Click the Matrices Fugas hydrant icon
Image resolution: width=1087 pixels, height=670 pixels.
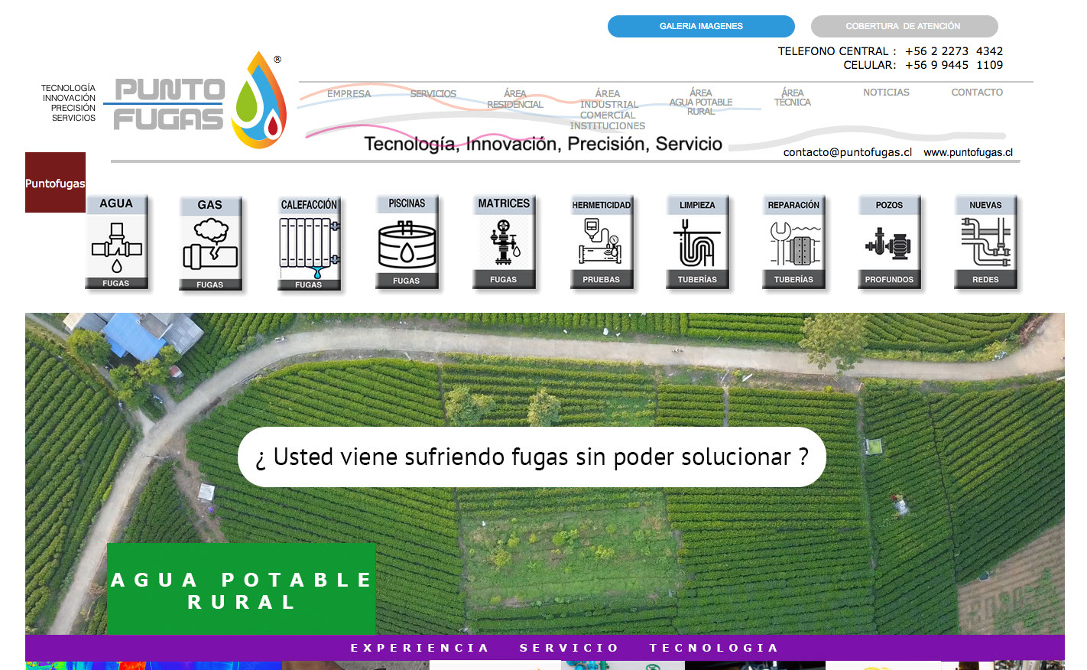tap(504, 242)
